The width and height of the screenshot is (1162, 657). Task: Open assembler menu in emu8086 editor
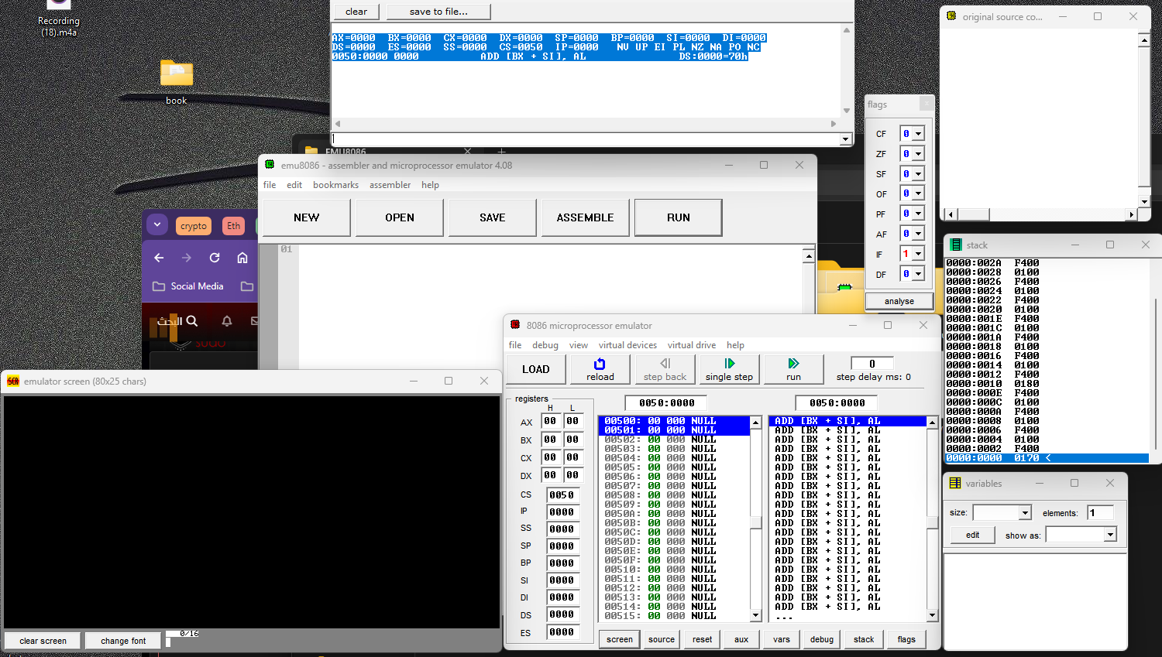390,185
